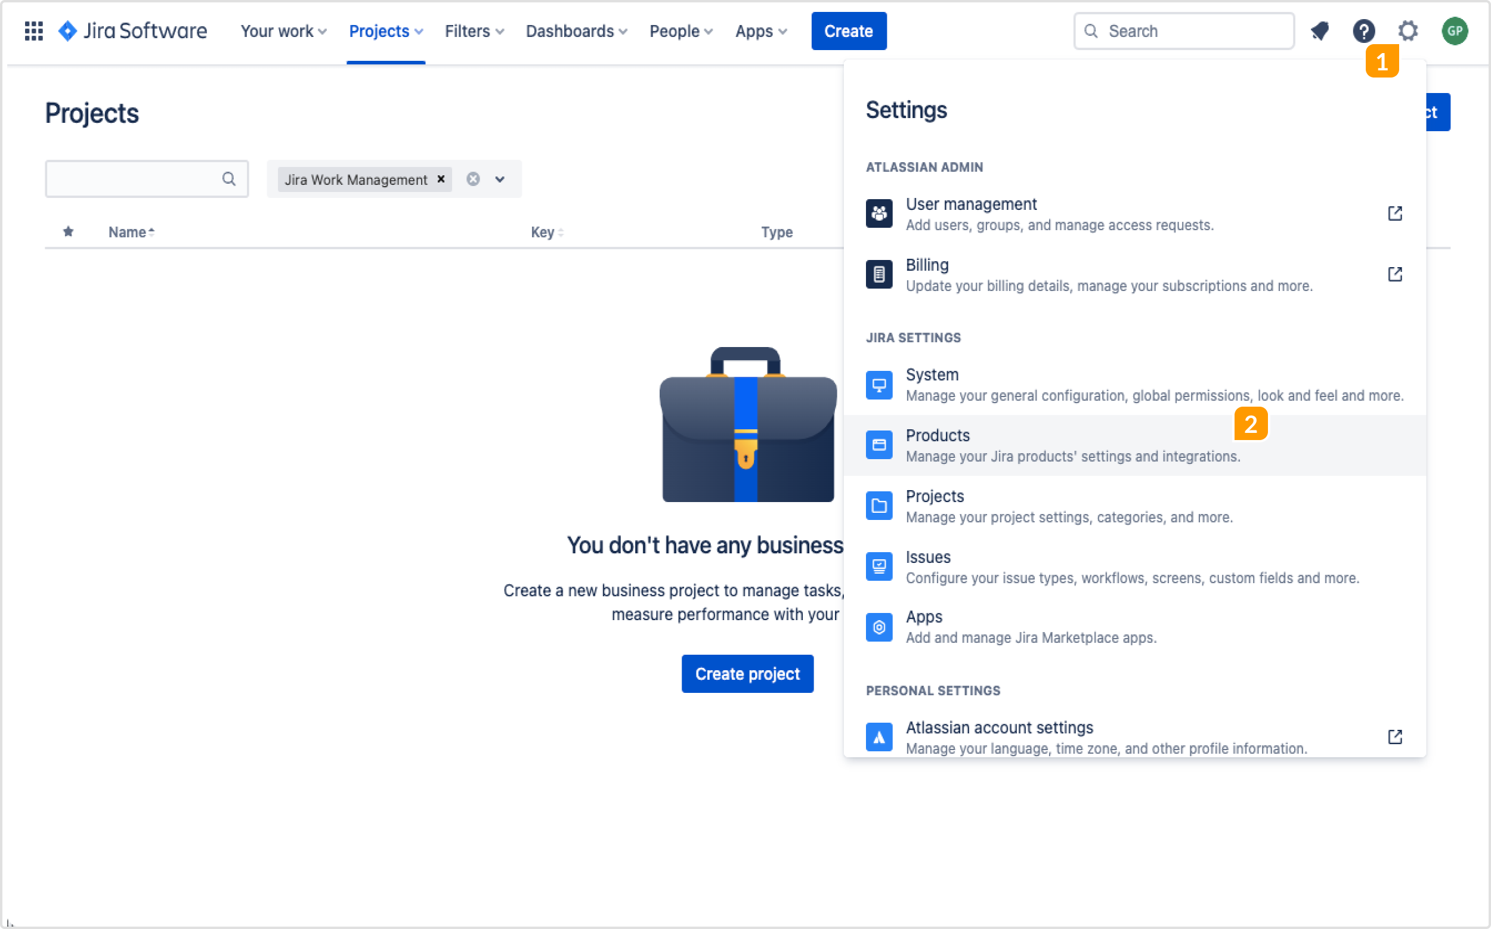Image resolution: width=1491 pixels, height=929 pixels.
Task: Open notifications via the bell icon
Action: [x=1319, y=31]
